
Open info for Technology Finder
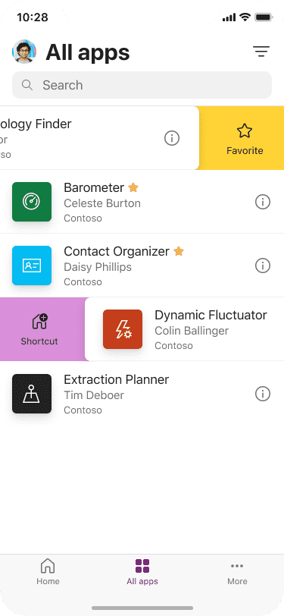pyautogui.click(x=172, y=138)
